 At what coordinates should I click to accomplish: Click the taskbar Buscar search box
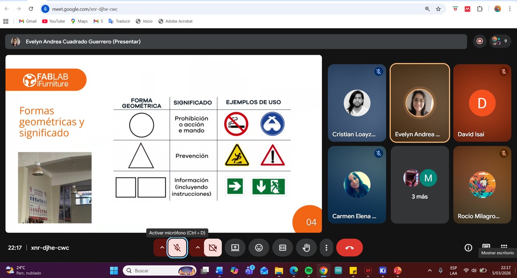pos(160,270)
